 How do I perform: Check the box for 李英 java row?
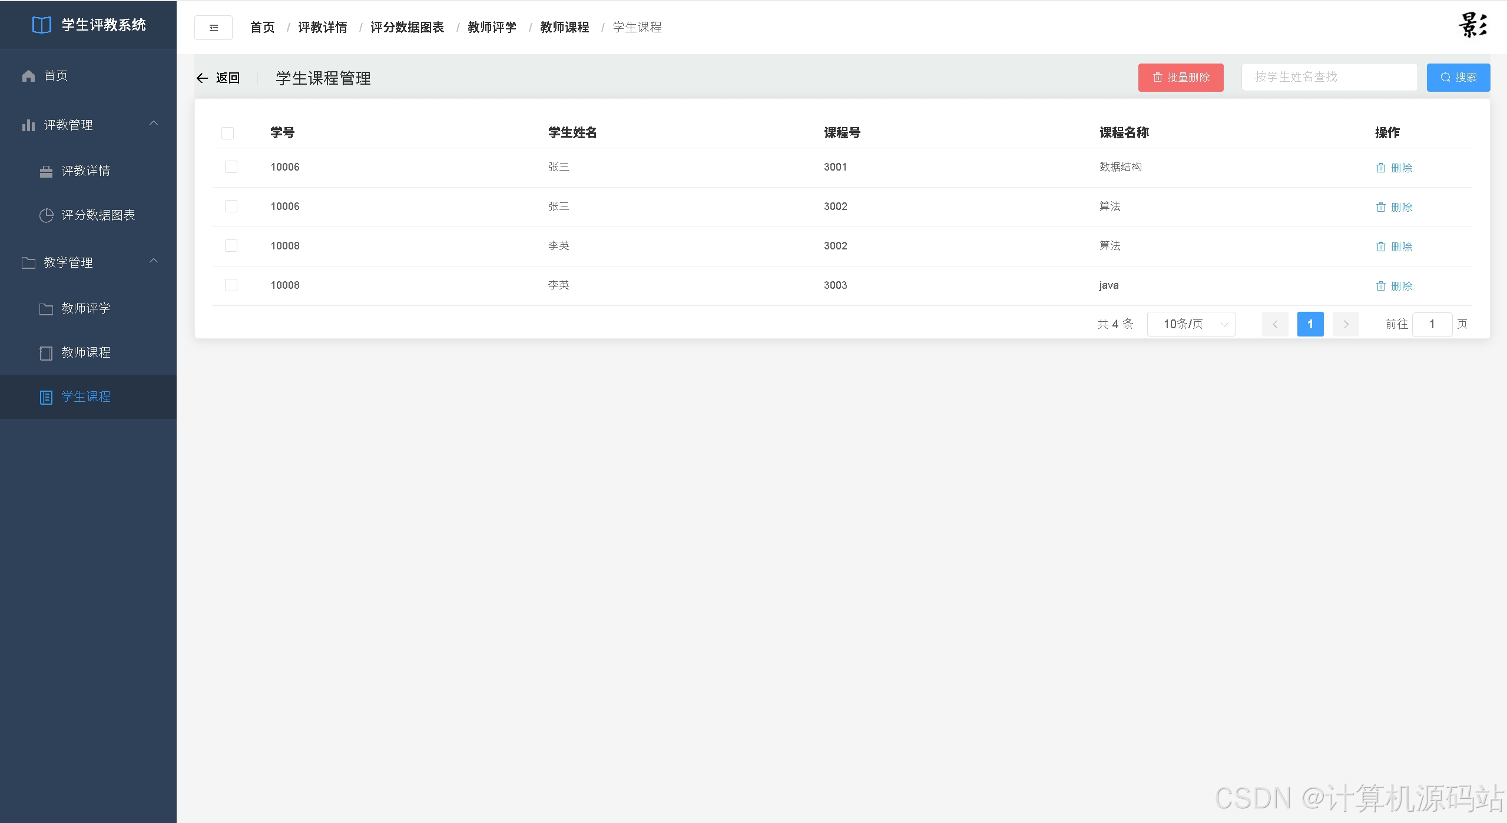[231, 285]
